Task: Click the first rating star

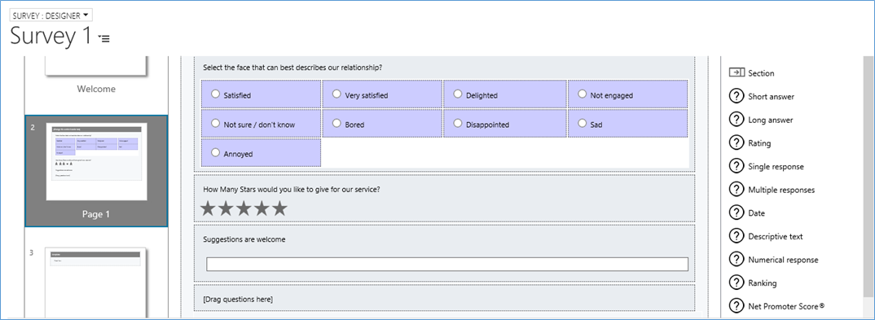Action: click(x=208, y=208)
